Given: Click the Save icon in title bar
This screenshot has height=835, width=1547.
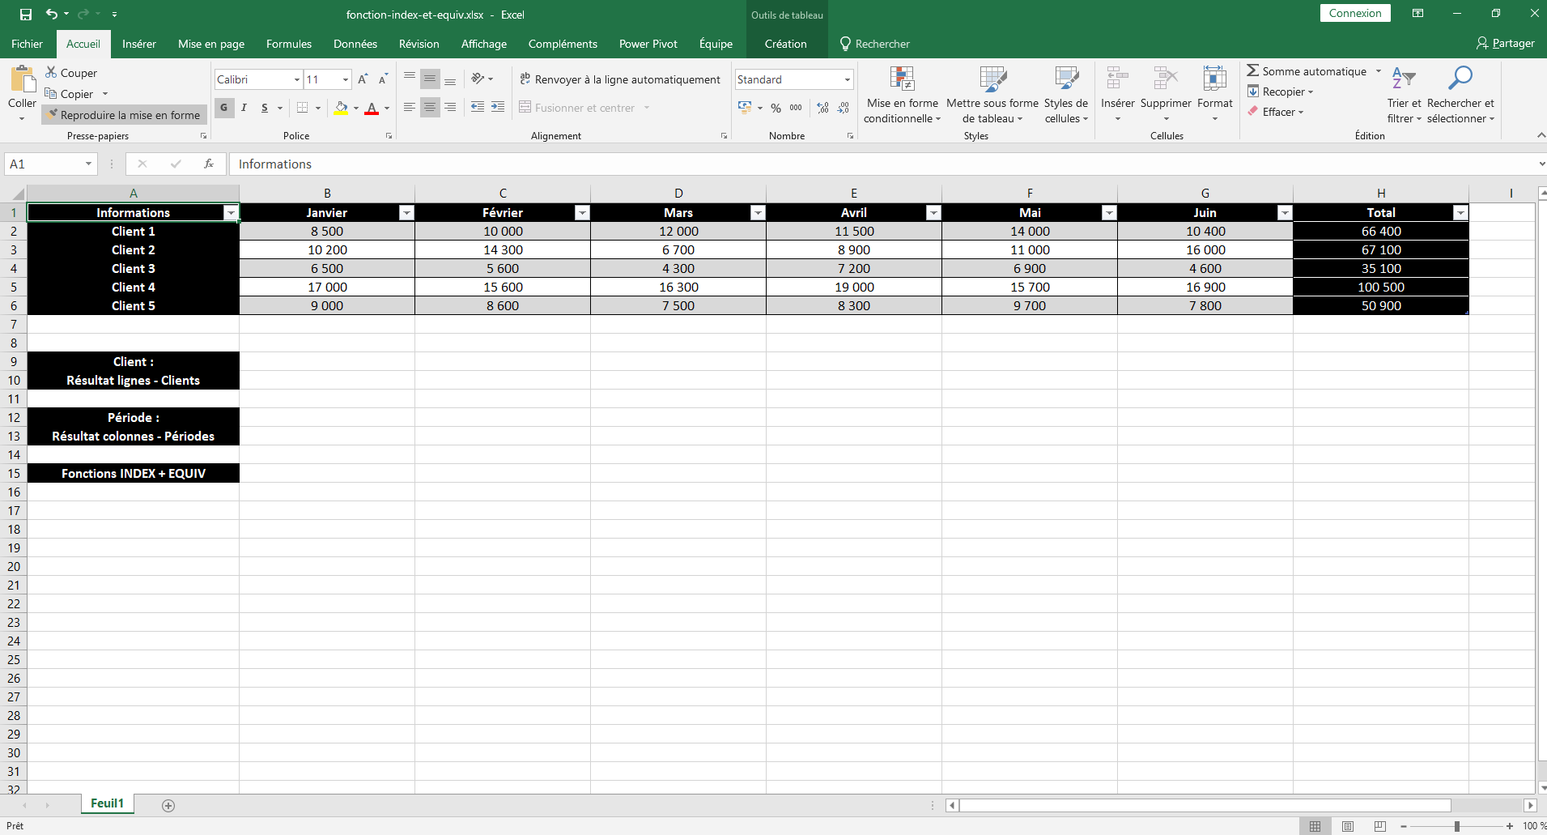Looking at the screenshot, I should click(26, 15).
